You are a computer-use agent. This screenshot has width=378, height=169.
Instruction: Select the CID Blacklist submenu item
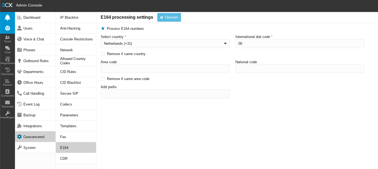pyautogui.click(x=70, y=82)
